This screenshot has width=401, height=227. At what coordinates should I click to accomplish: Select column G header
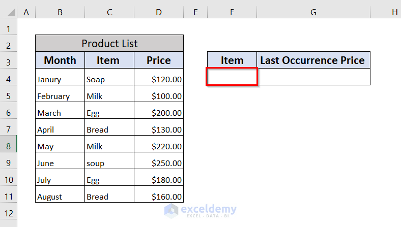click(313, 12)
